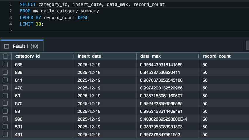The image size is (249, 140).
Task: Check the row checkbox for category 998
Action: [x=5, y=119]
